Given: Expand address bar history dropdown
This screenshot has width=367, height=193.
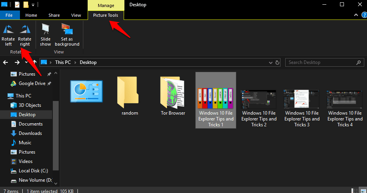Looking at the screenshot, I should [x=271, y=62].
